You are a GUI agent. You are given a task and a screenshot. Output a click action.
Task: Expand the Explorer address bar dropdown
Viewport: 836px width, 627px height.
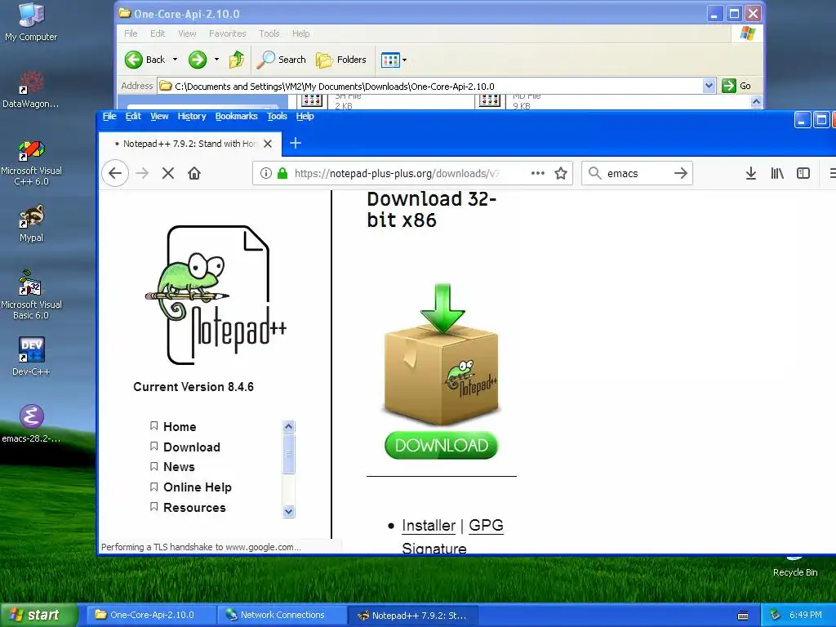(709, 86)
